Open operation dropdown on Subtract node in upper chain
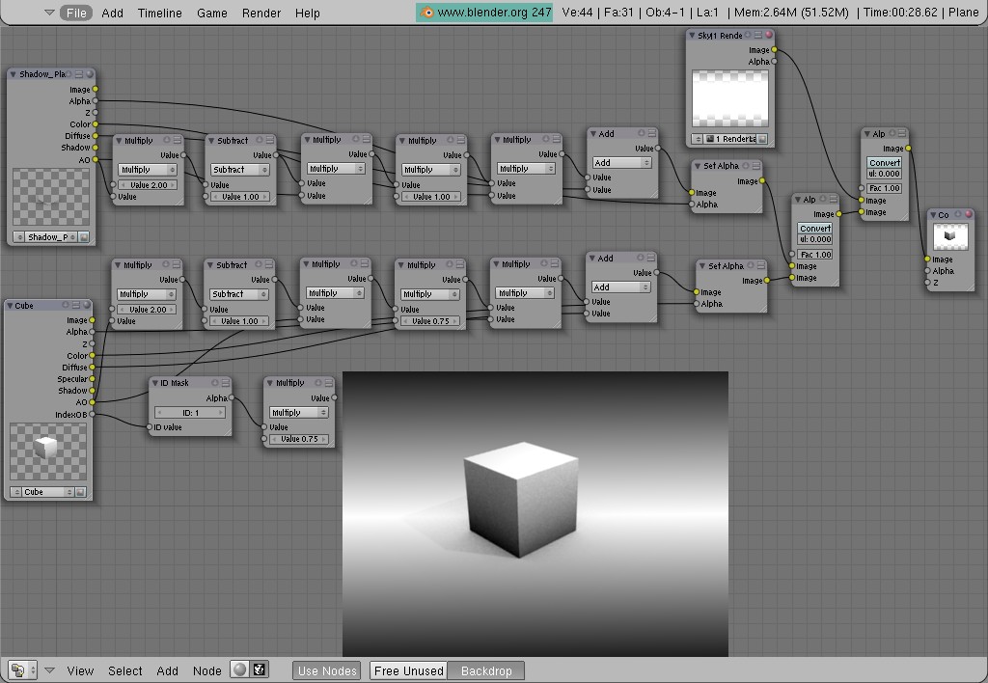Screen dimensions: 988x683 [x=239, y=170]
